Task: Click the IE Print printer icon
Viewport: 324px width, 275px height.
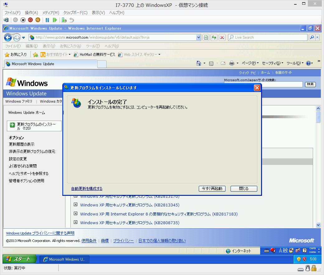Action: tap(232, 63)
